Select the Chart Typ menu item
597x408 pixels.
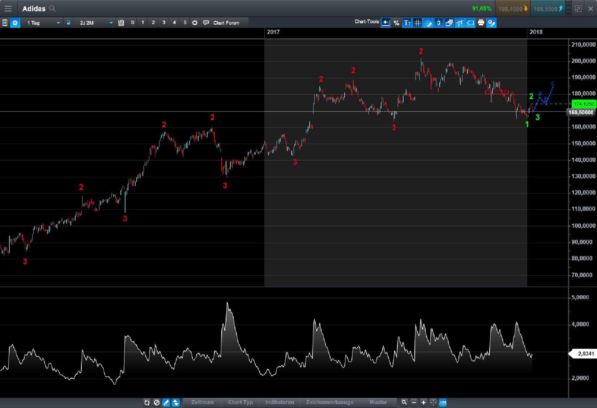(x=240, y=403)
